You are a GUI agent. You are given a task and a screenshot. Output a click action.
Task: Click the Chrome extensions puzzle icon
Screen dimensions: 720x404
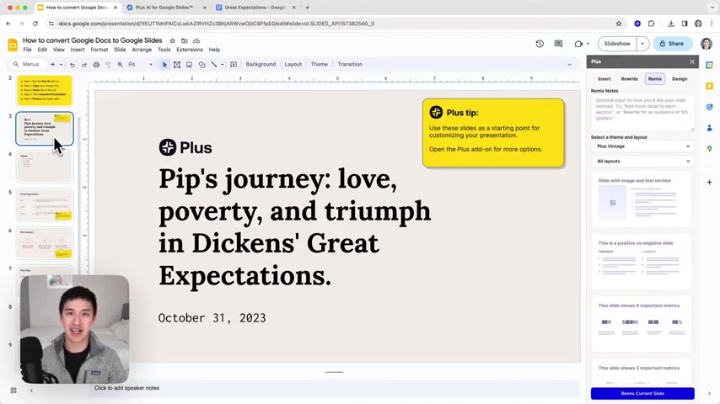651,24
